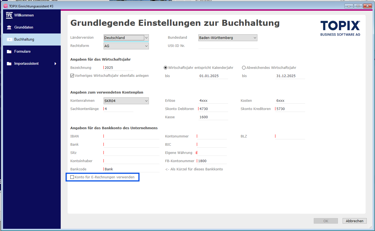Click the heading Grundlegende Einstellungen zur Buchhaltung
The height and width of the screenshot is (231, 375).
175,23
